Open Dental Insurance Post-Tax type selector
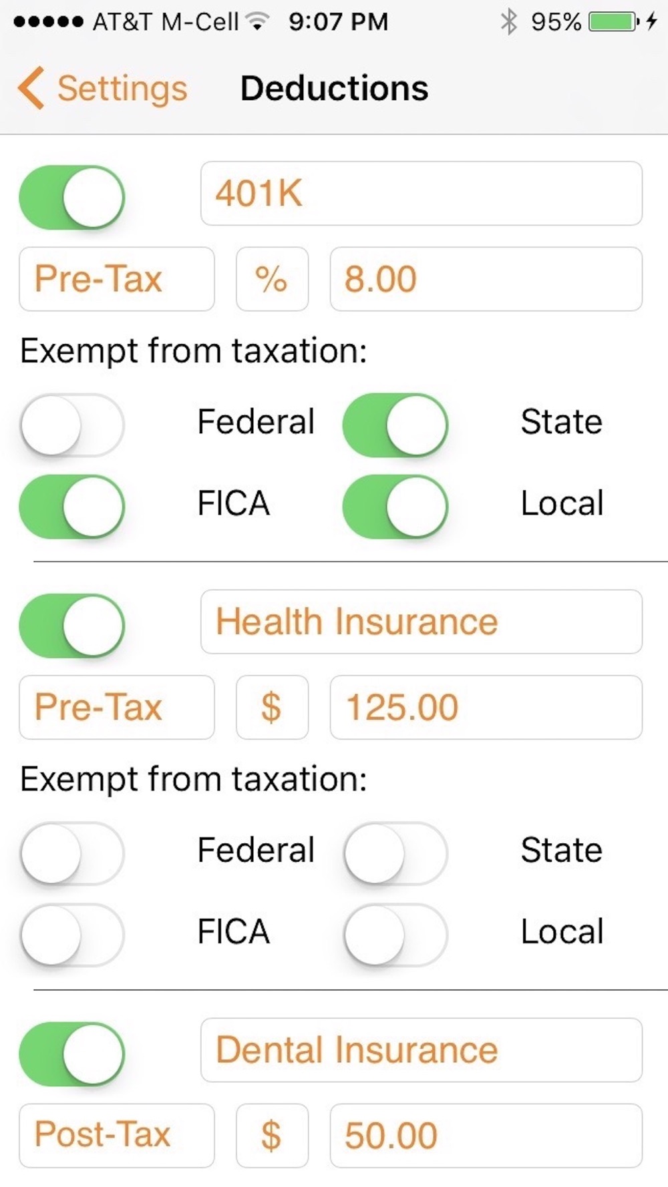Screen dimensions: 668x1187 point(116,1135)
